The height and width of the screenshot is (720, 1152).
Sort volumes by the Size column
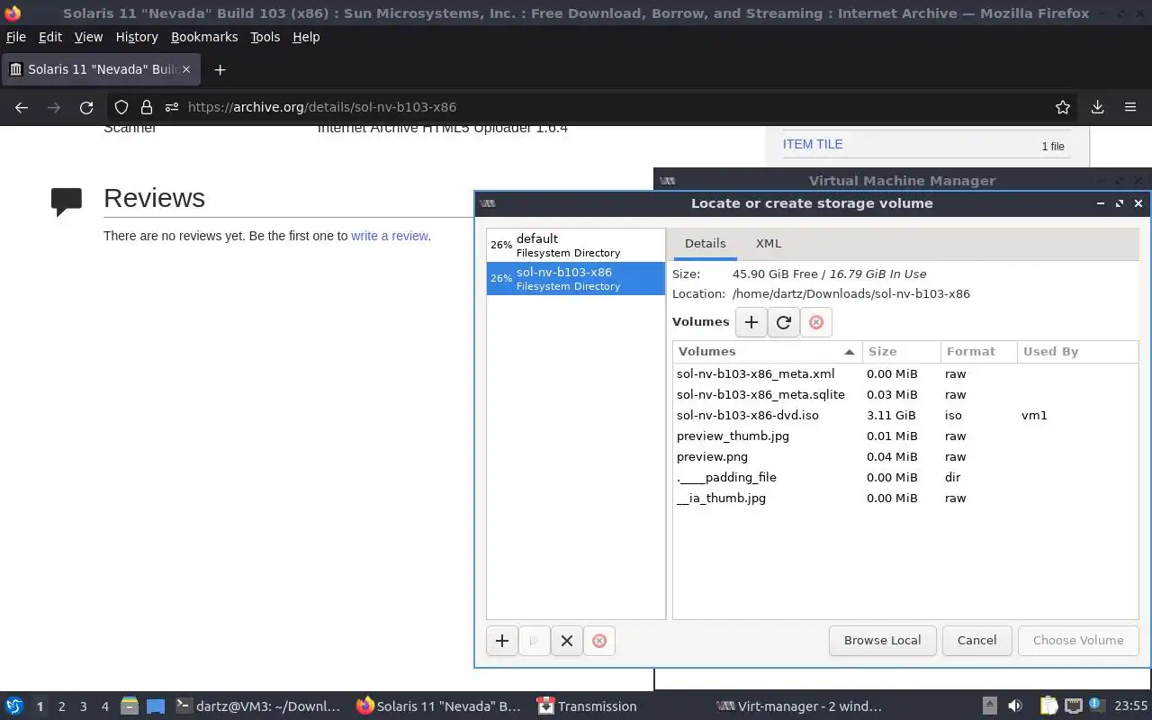[901, 352]
